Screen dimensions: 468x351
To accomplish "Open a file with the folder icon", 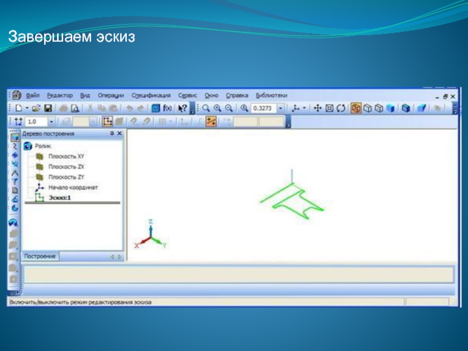I will 36,108.
